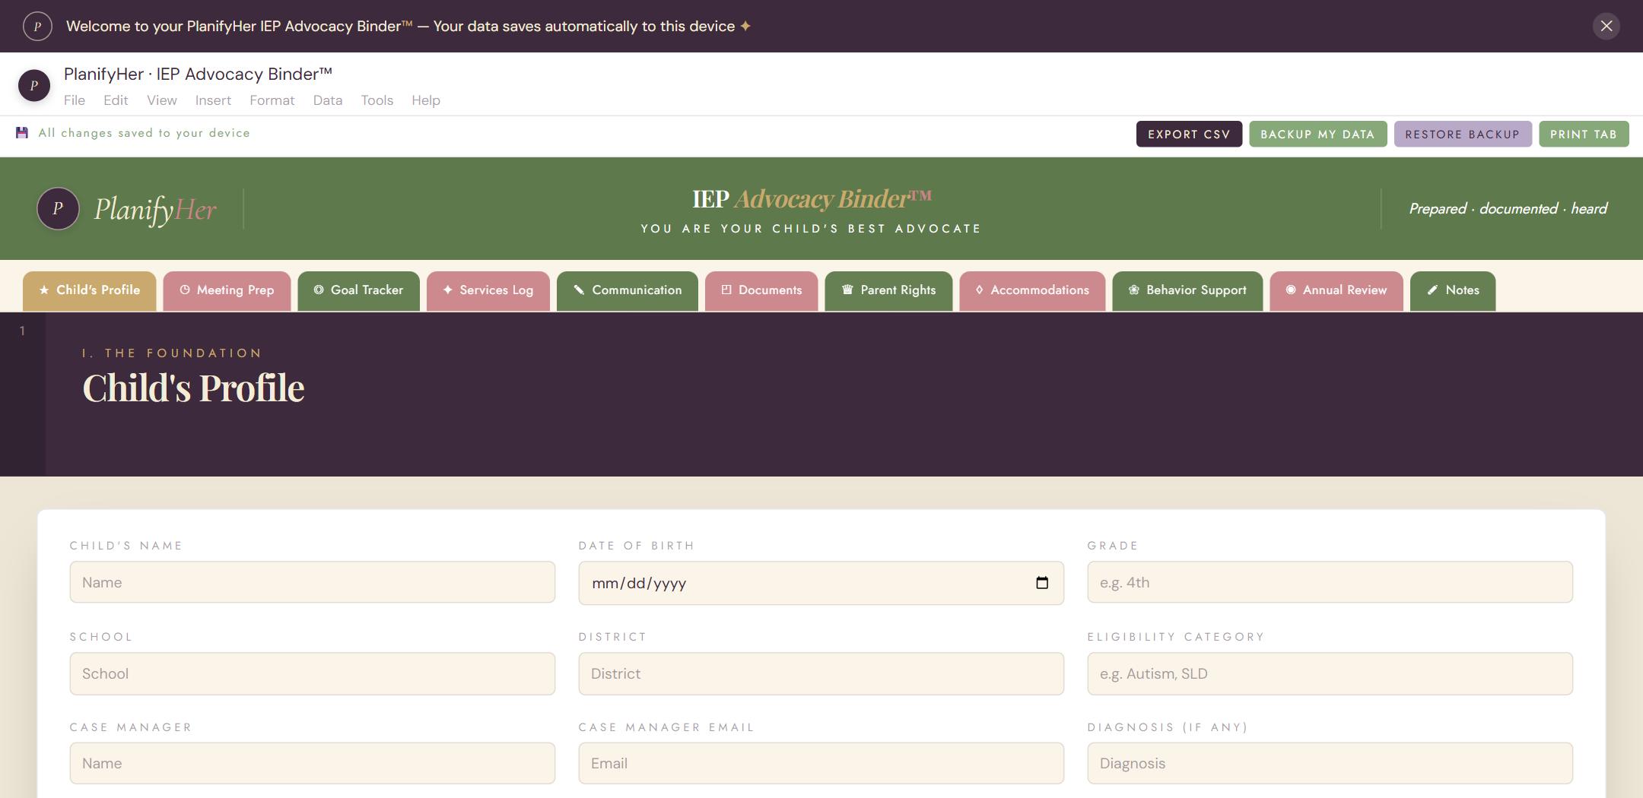
Task: Focus the School input field
Action: [312, 673]
